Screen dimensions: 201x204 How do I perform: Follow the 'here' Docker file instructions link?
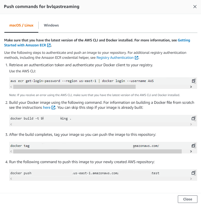pyautogui.click(x=47, y=107)
